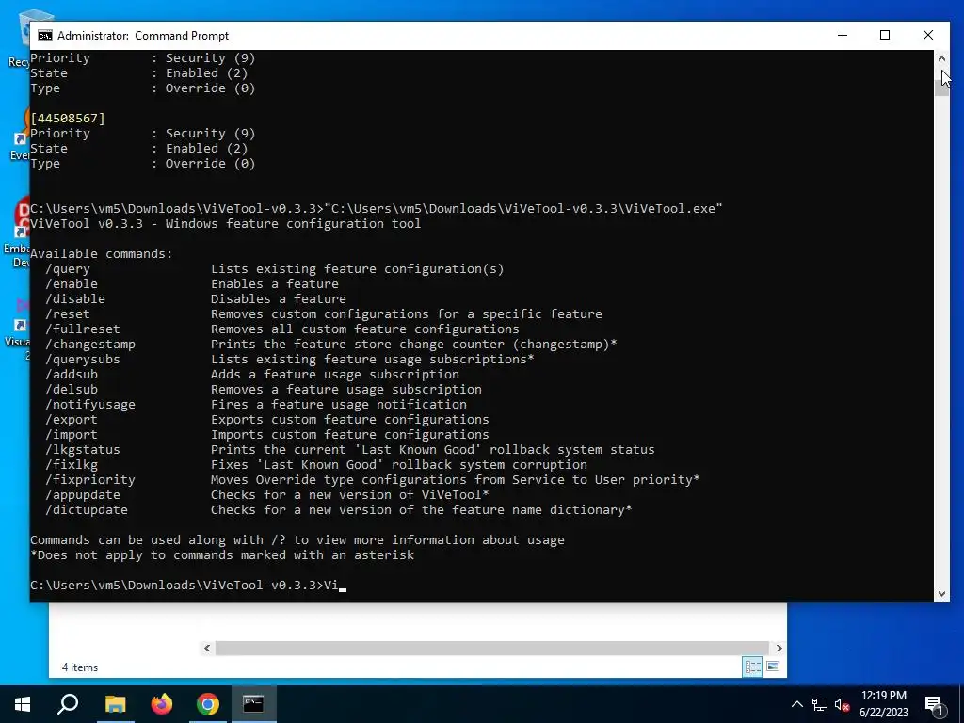Click File Explorer horizontal scrollbar left arrow
This screenshot has width=964, height=723.
tap(207, 648)
